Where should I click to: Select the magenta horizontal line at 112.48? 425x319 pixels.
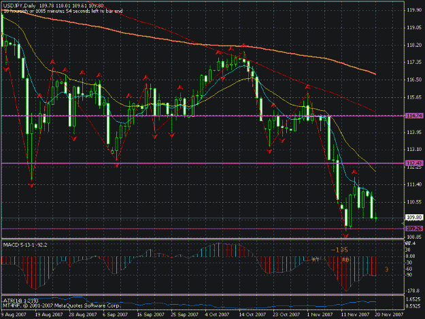coord(203,163)
